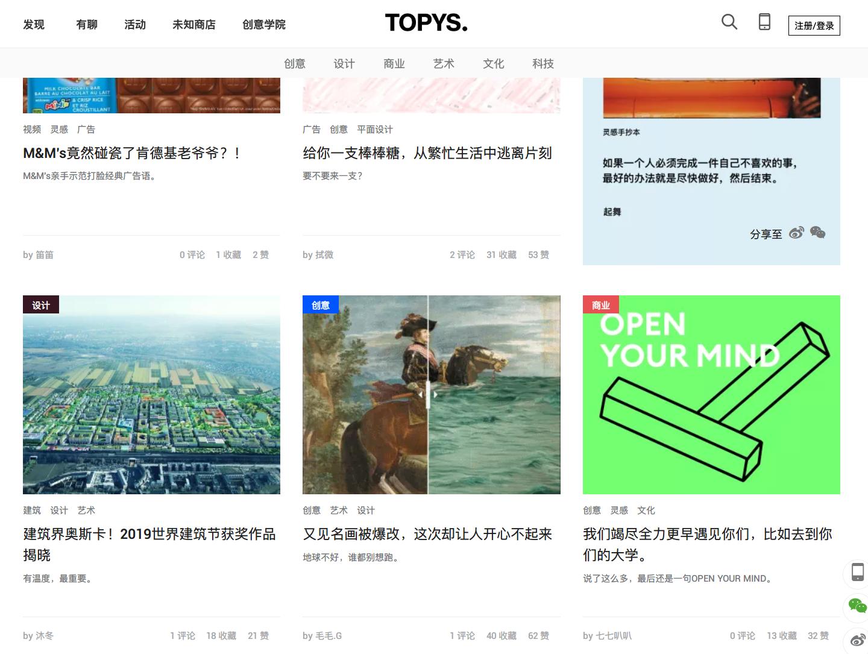Open the 发现 menu item

[x=34, y=24]
